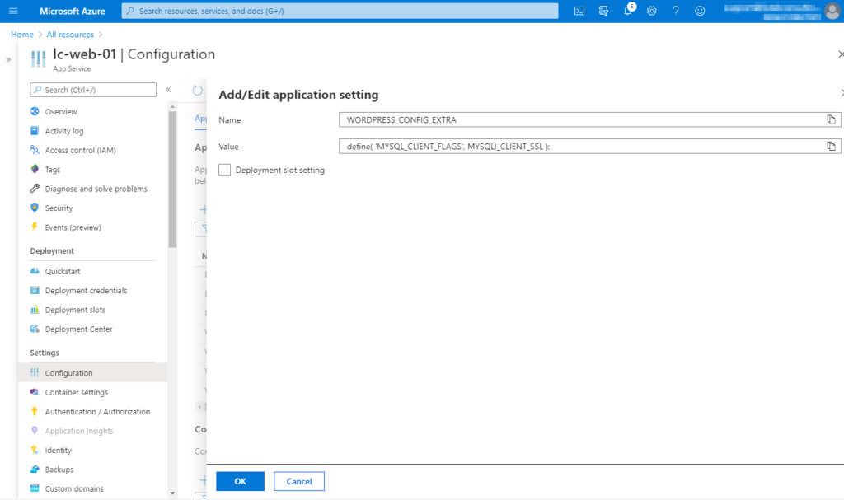
Task: Open Activity log
Action: [x=64, y=131]
